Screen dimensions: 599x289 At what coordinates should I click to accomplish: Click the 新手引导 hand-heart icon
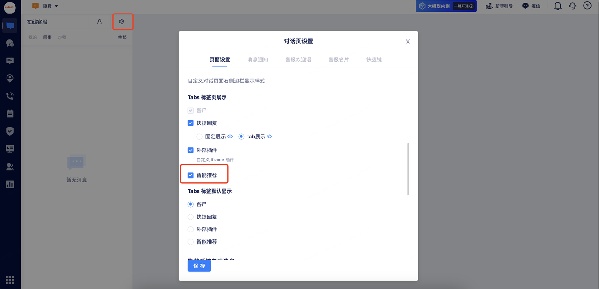tap(489, 6)
